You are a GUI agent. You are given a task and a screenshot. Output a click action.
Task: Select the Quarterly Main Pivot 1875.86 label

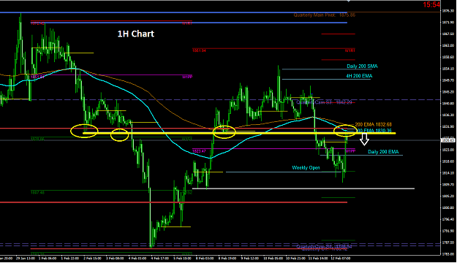(325, 15)
